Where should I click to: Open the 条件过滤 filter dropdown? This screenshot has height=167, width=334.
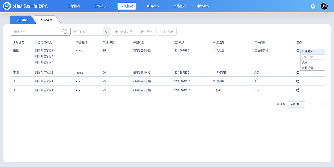pyautogui.click(x=91, y=32)
